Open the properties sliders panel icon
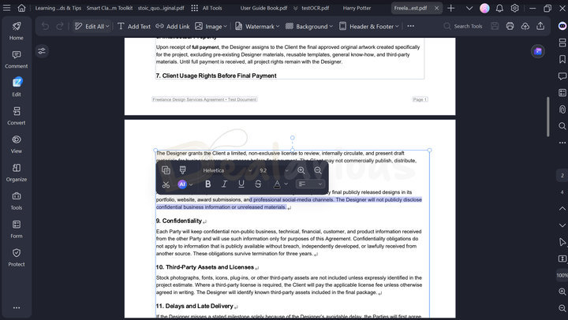Image resolution: width=568 pixels, height=320 pixels. pos(42,51)
